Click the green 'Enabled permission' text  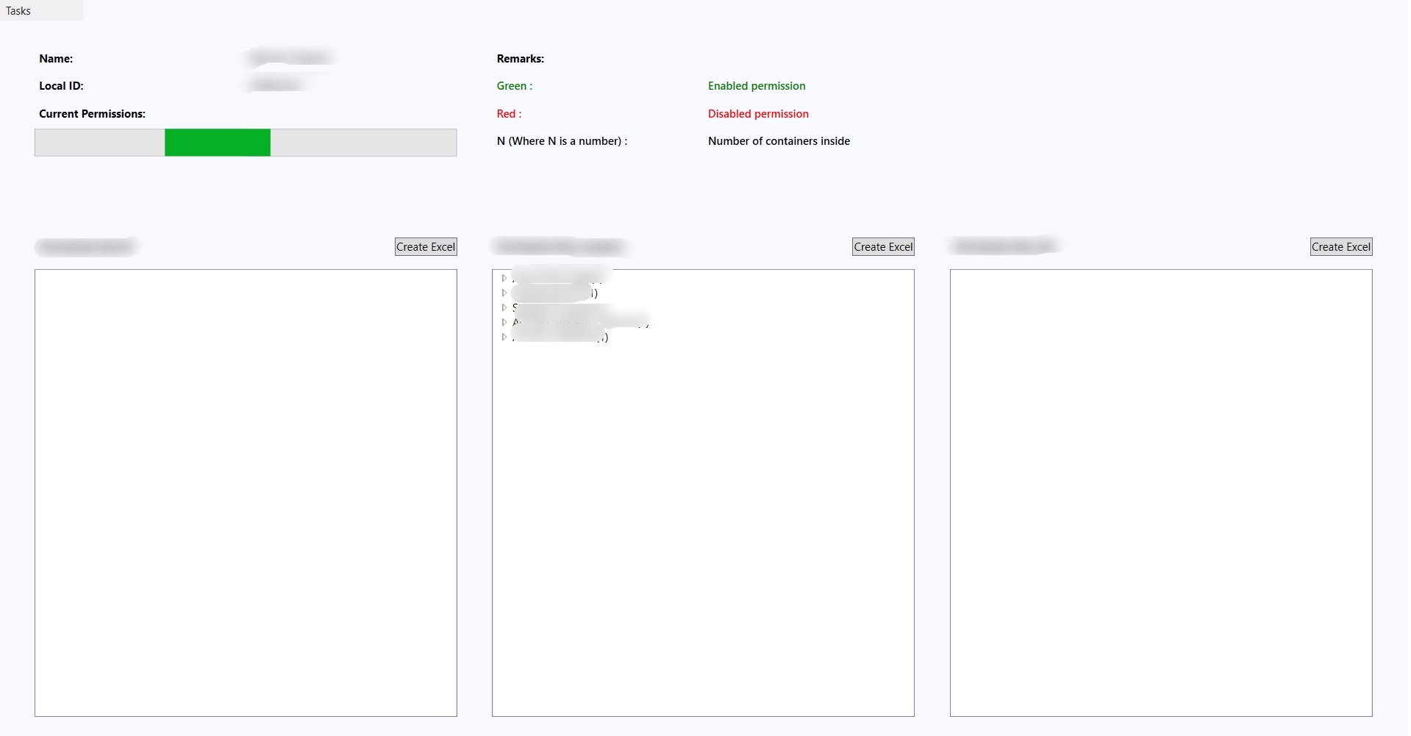coord(757,86)
